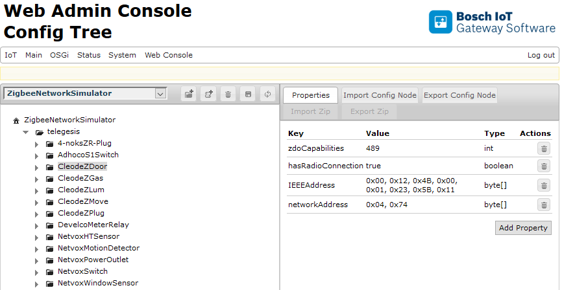This screenshot has height=290, width=562.
Task: Select the DevelcoMeterRelay tree item
Action: tap(93, 225)
